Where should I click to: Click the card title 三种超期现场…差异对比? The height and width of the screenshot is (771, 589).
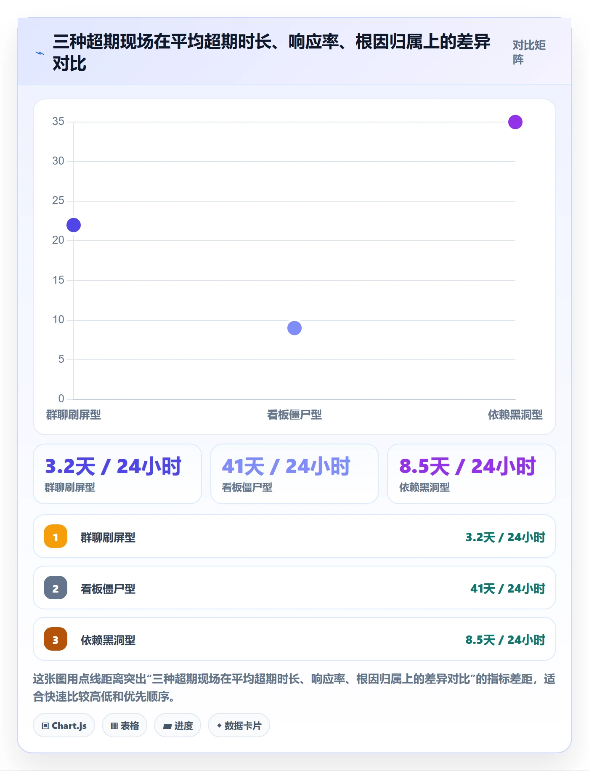(x=272, y=53)
